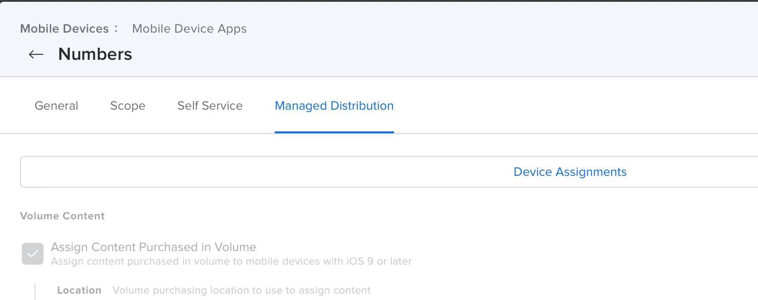The height and width of the screenshot is (300, 758).
Task: Click 'Volume purchasing location to use' description
Action: (x=242, y=290)
